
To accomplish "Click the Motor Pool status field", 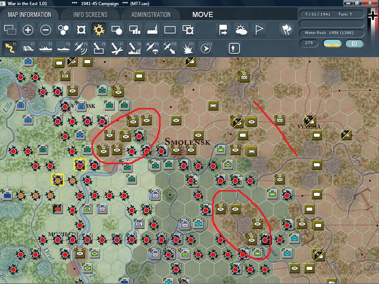I will (332, 33).
